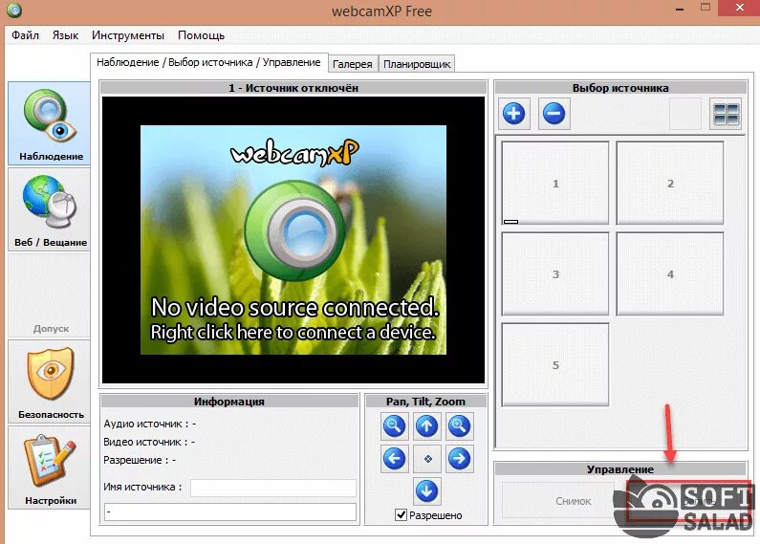The height and width of the screenshot is (544, 760).
Task: Open the Веб / Вещание section
Action: pos(49,209)
